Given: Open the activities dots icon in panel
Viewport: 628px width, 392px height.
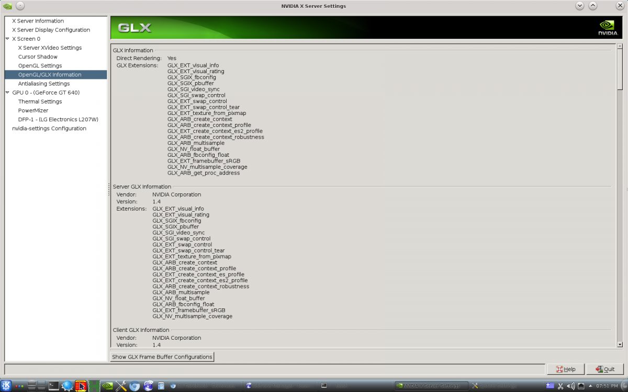Looking at the screenshot, I should pyautogui.click(x=19, y=386).
